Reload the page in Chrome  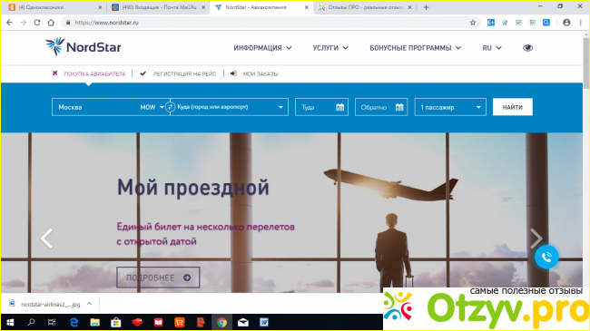pyautogui.click(x=37, y=23)
